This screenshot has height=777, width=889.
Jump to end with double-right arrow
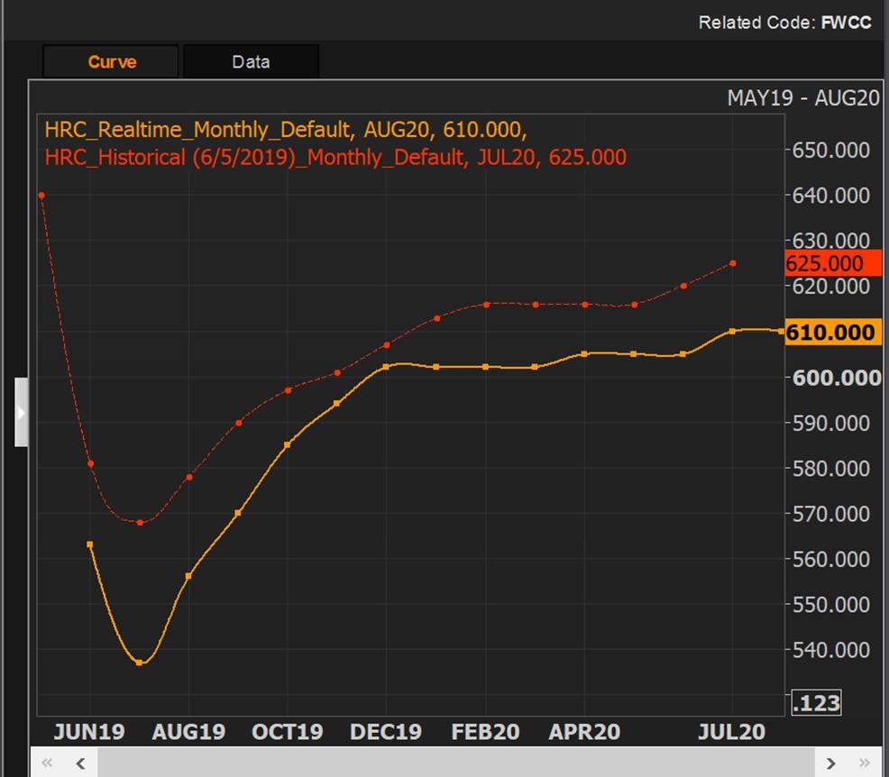click(x=864, y=763)
